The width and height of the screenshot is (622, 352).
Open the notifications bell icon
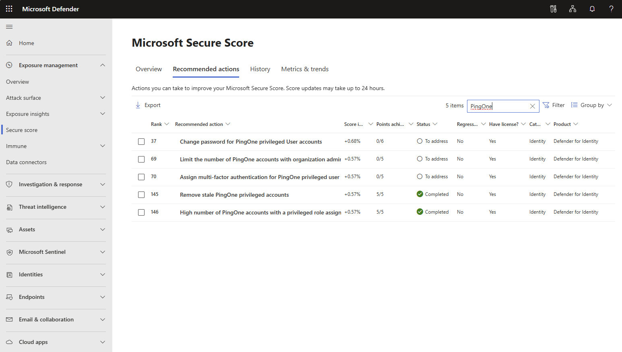click(x=592, y=9)
